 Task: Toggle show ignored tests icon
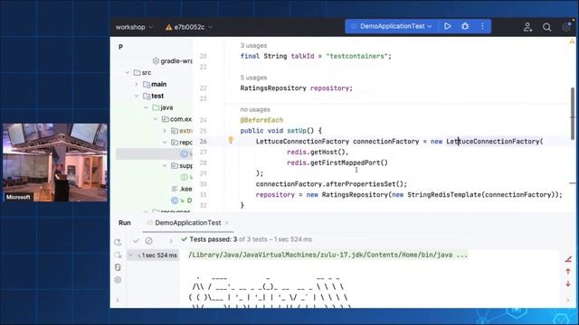(x=148, y=241)
